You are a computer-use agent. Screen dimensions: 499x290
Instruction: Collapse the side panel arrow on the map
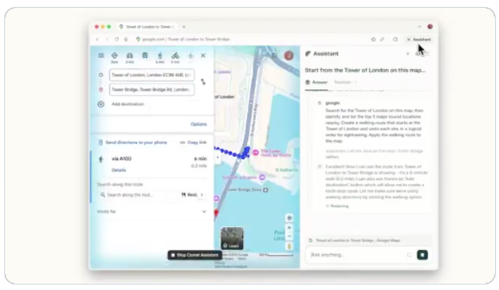coord(218,157)
